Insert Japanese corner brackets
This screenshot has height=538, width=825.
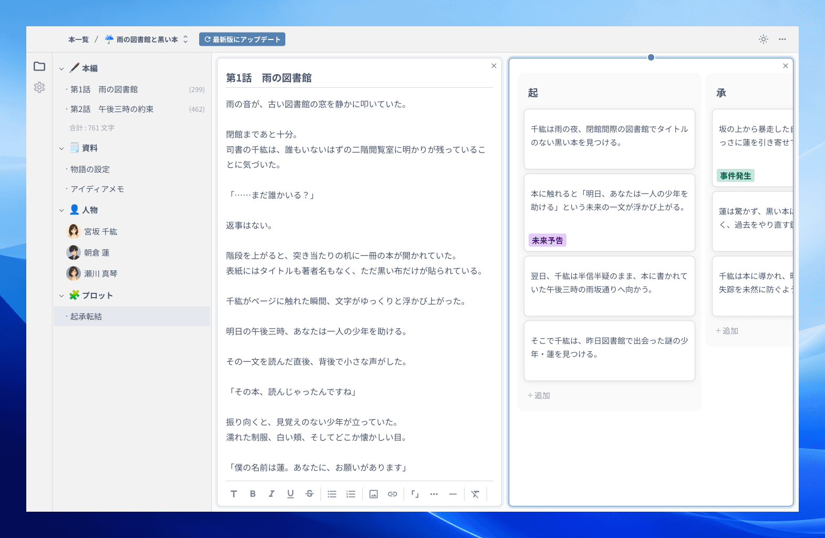click(x=415, y=494)
